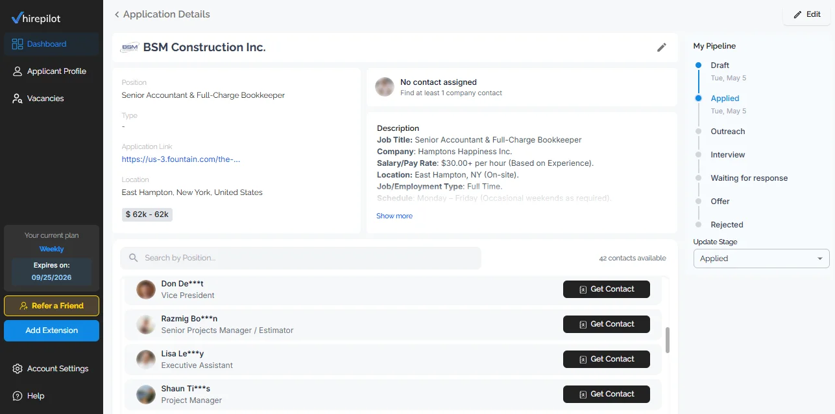Select the Offer pipeline stage
Image resolution: width=835 pixels, height=414 pixels.
tap(720, 201)
